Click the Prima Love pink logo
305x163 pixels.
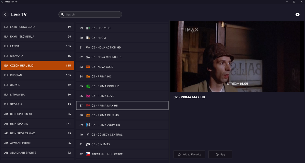tap(88, 96)
